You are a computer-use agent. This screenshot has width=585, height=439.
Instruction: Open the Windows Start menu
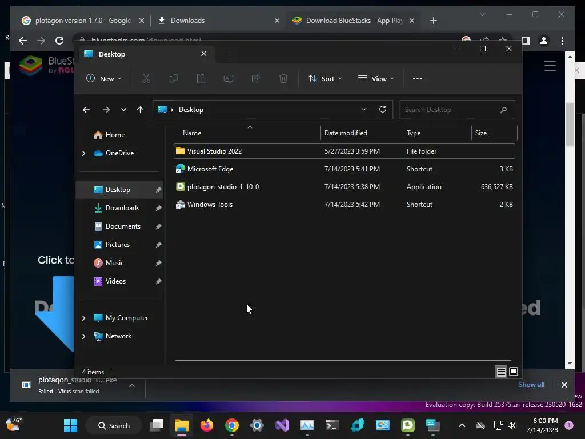point(70,425)
